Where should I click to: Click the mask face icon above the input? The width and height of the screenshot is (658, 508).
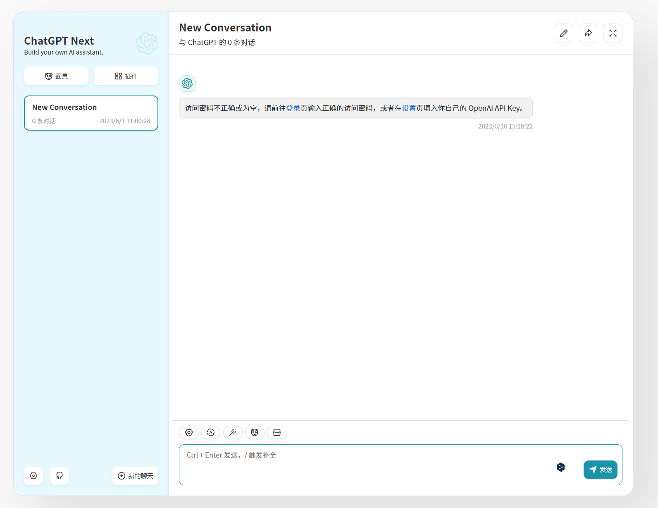click(255, 432)
